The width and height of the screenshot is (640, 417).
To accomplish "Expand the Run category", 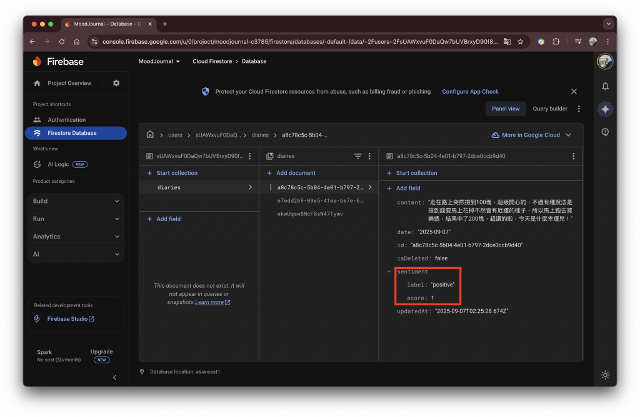I will 76,219.
